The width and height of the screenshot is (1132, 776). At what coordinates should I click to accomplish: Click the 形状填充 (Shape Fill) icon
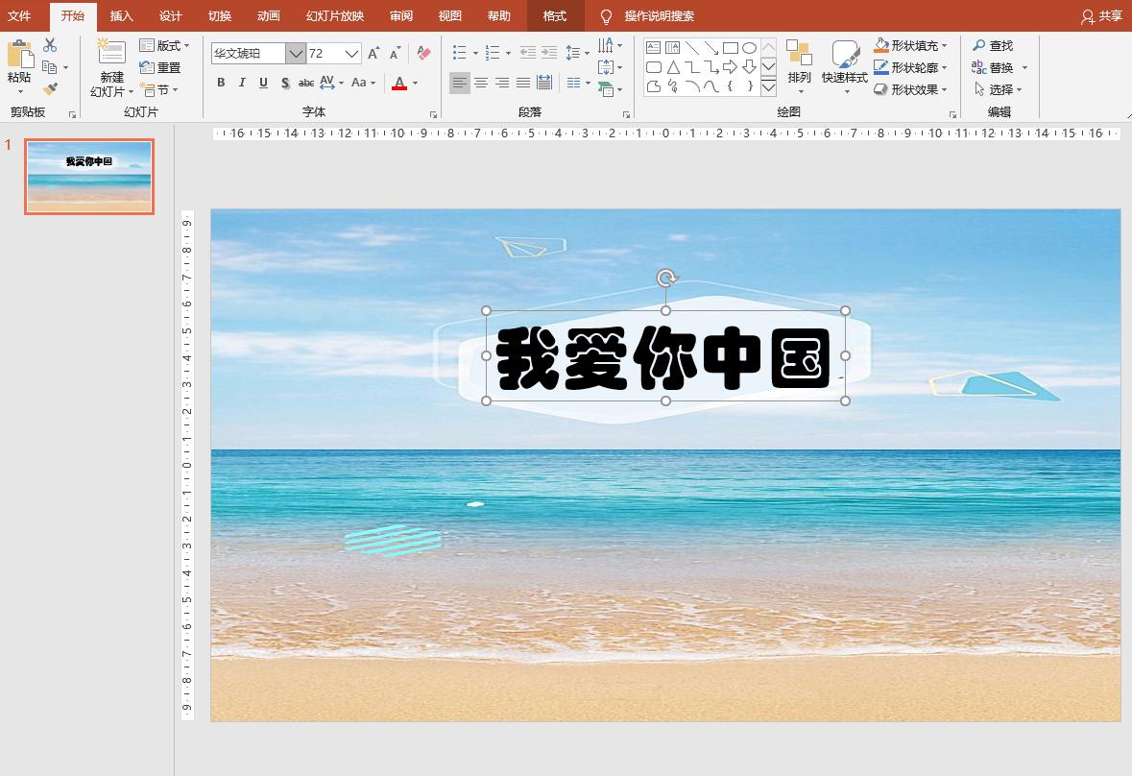(880, 45)
